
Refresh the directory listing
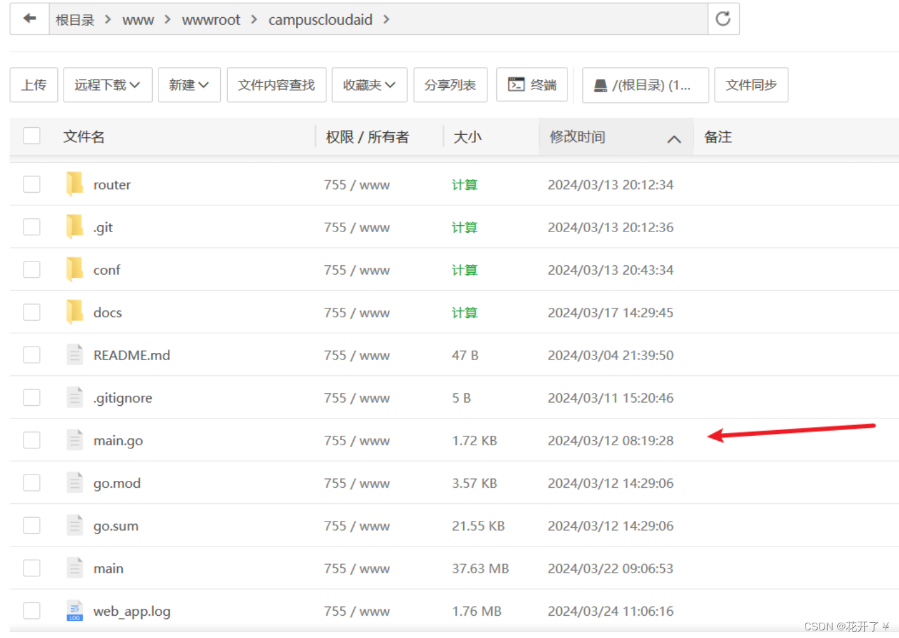[x=723, y=19]
